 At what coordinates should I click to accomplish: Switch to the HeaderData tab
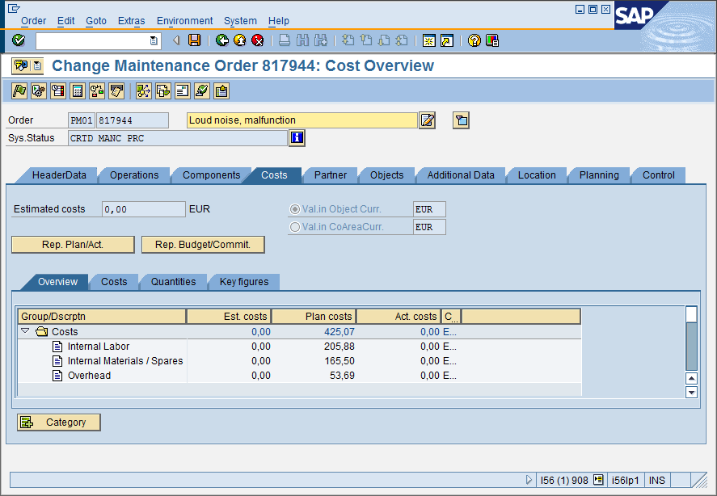(x=59, y=175)
